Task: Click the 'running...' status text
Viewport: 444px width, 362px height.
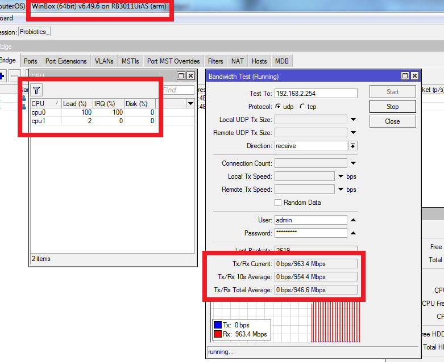Action: [221, 352]
